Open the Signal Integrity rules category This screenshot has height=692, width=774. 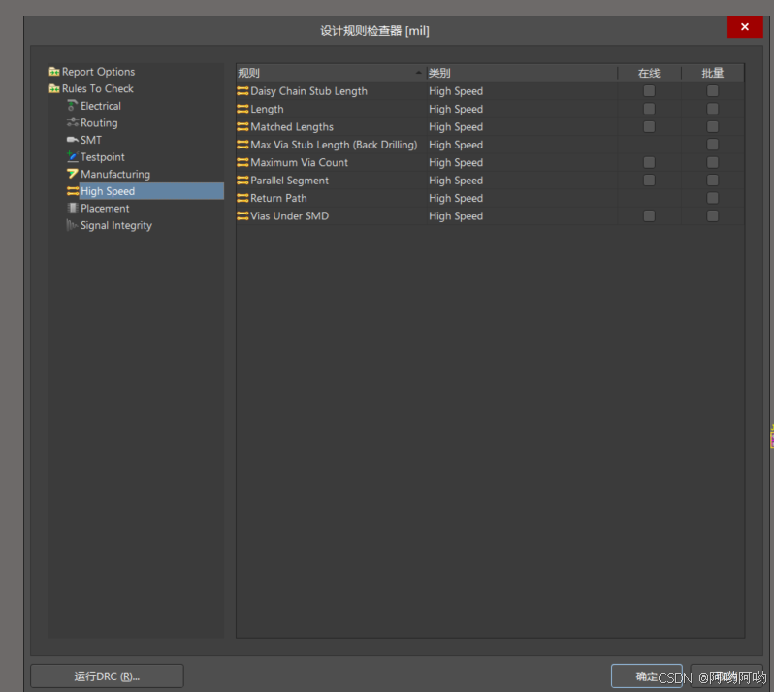click(116, 225)
